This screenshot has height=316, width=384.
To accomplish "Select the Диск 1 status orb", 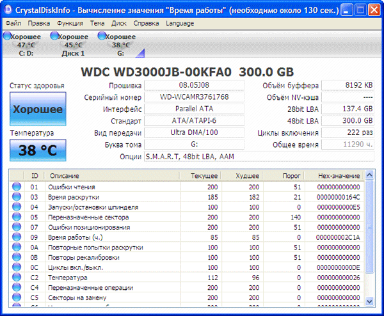I will click(x=54, y=36).
